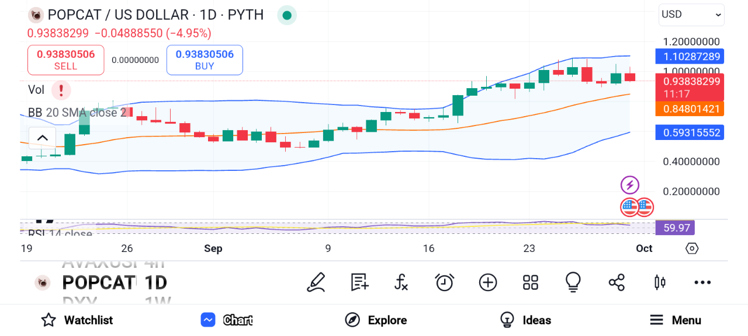Open the Explore tab
748x336 pixels.
point(376,320)
